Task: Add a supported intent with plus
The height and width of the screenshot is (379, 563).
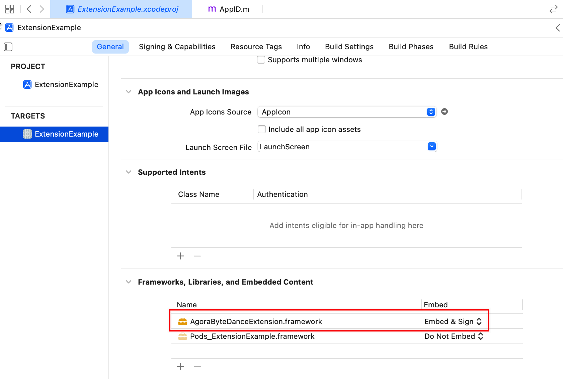Action: [x=181, y=256]
